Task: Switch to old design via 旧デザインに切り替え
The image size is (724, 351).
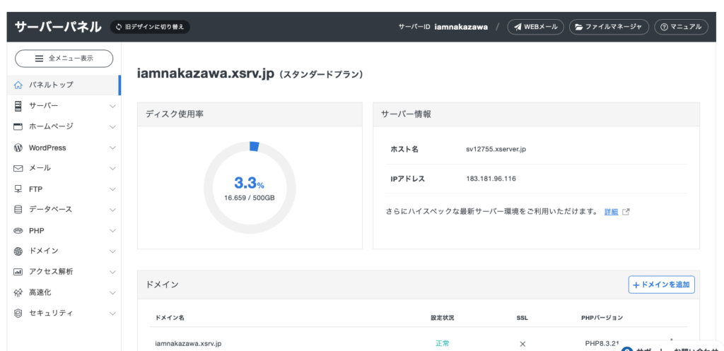Action: pyautogui.click(x=150, y=27)
